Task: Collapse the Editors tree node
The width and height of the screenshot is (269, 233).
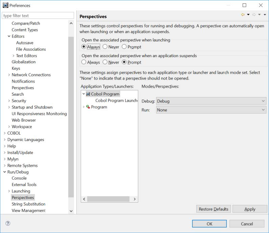Action: coord(9,36)
